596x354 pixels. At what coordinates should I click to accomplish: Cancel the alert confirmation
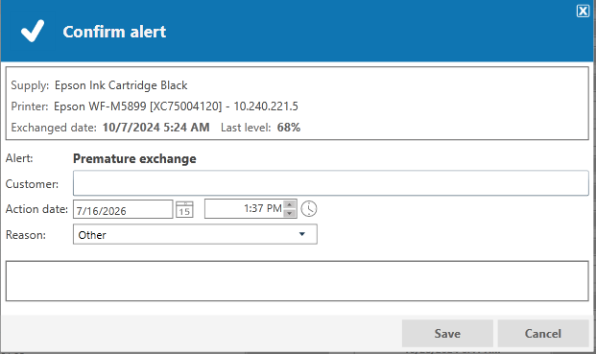pyautogui.click(x=543, y=334)
